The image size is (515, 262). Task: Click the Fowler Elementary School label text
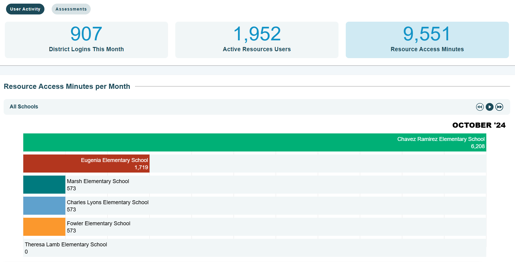[99, 223]
